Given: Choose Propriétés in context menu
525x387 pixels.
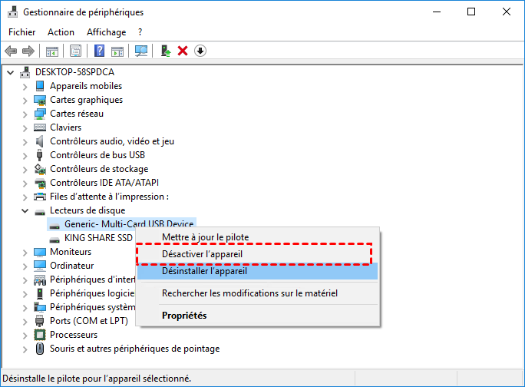Looking at the screenshot, I should click(258, 316).
